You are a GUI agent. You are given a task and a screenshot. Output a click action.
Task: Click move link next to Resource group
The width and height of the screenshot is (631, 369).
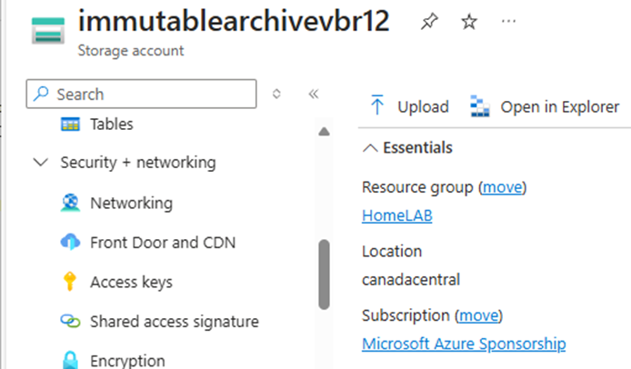(x=504, y=187)
